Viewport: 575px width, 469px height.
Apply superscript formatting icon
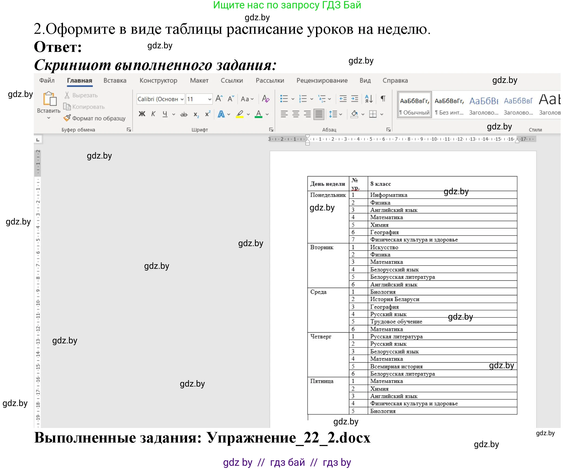[207, 114]
